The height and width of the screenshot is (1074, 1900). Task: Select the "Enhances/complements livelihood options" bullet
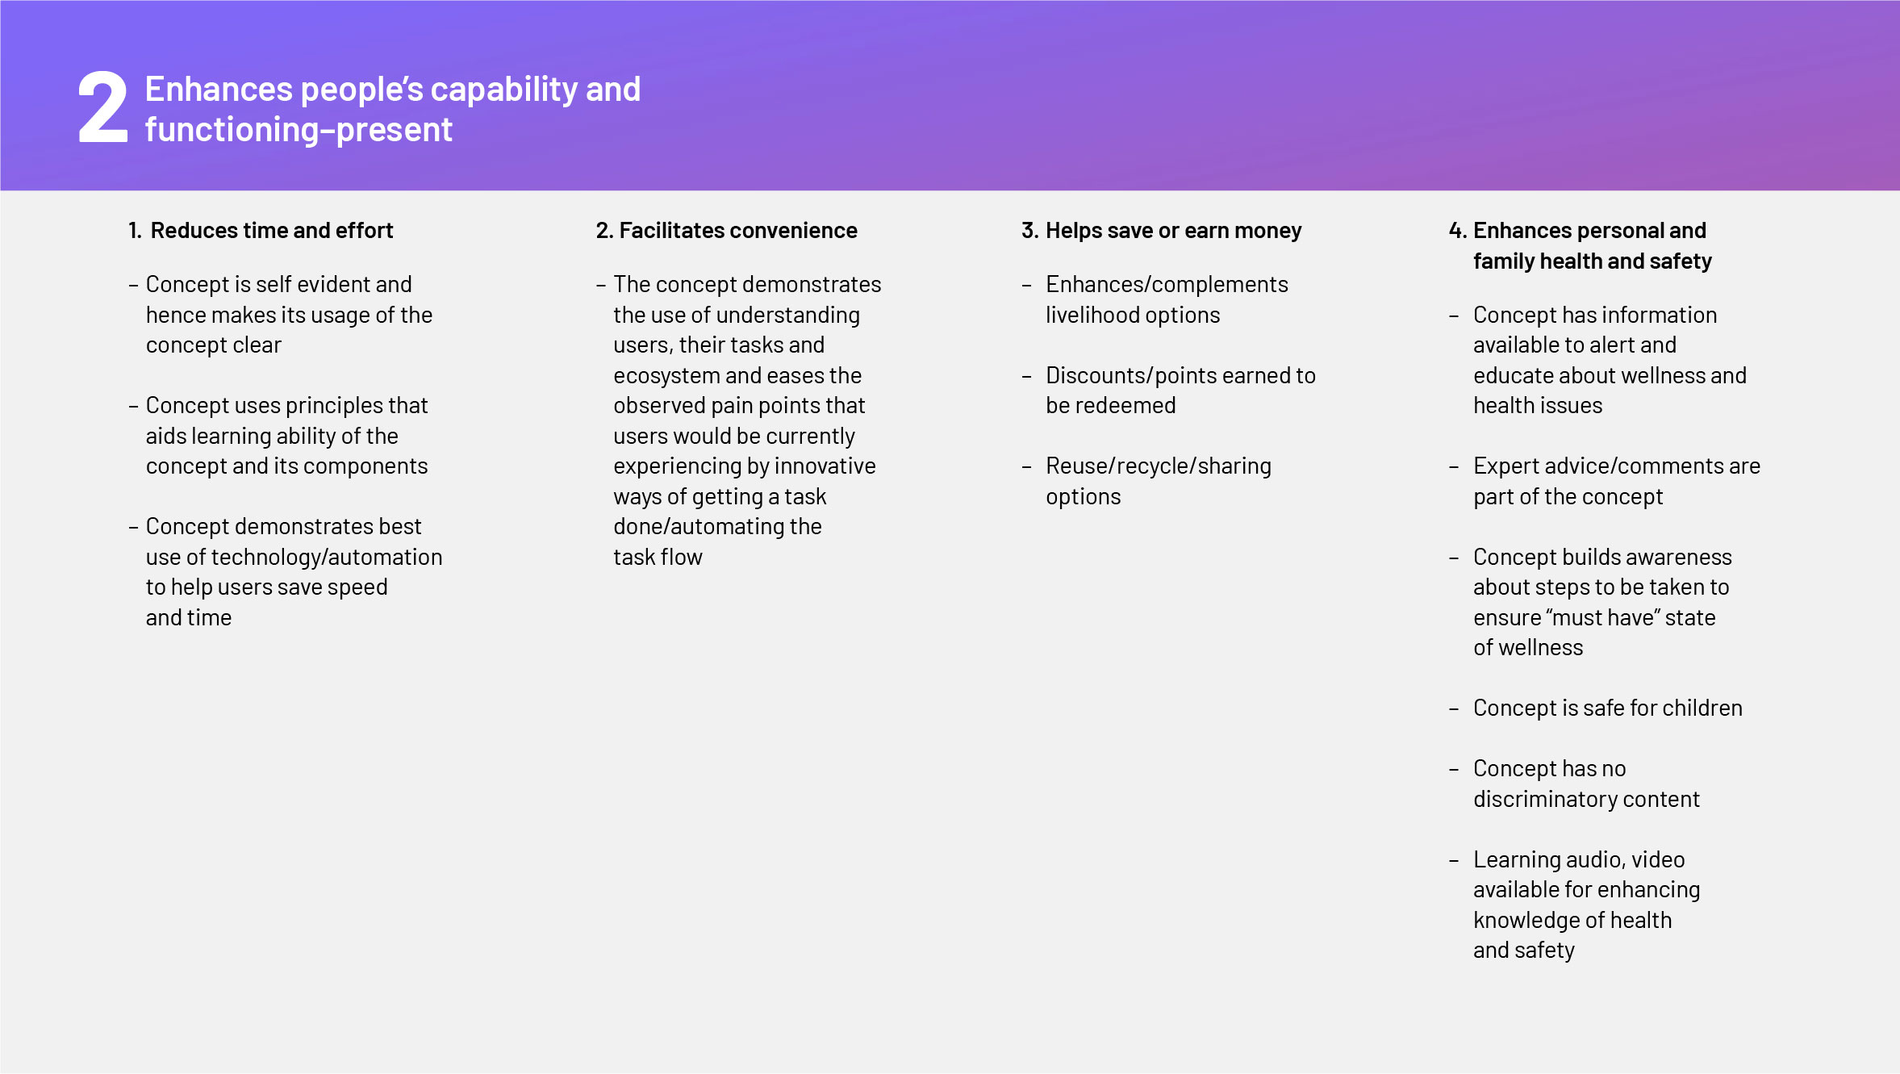pos(1166,299)
